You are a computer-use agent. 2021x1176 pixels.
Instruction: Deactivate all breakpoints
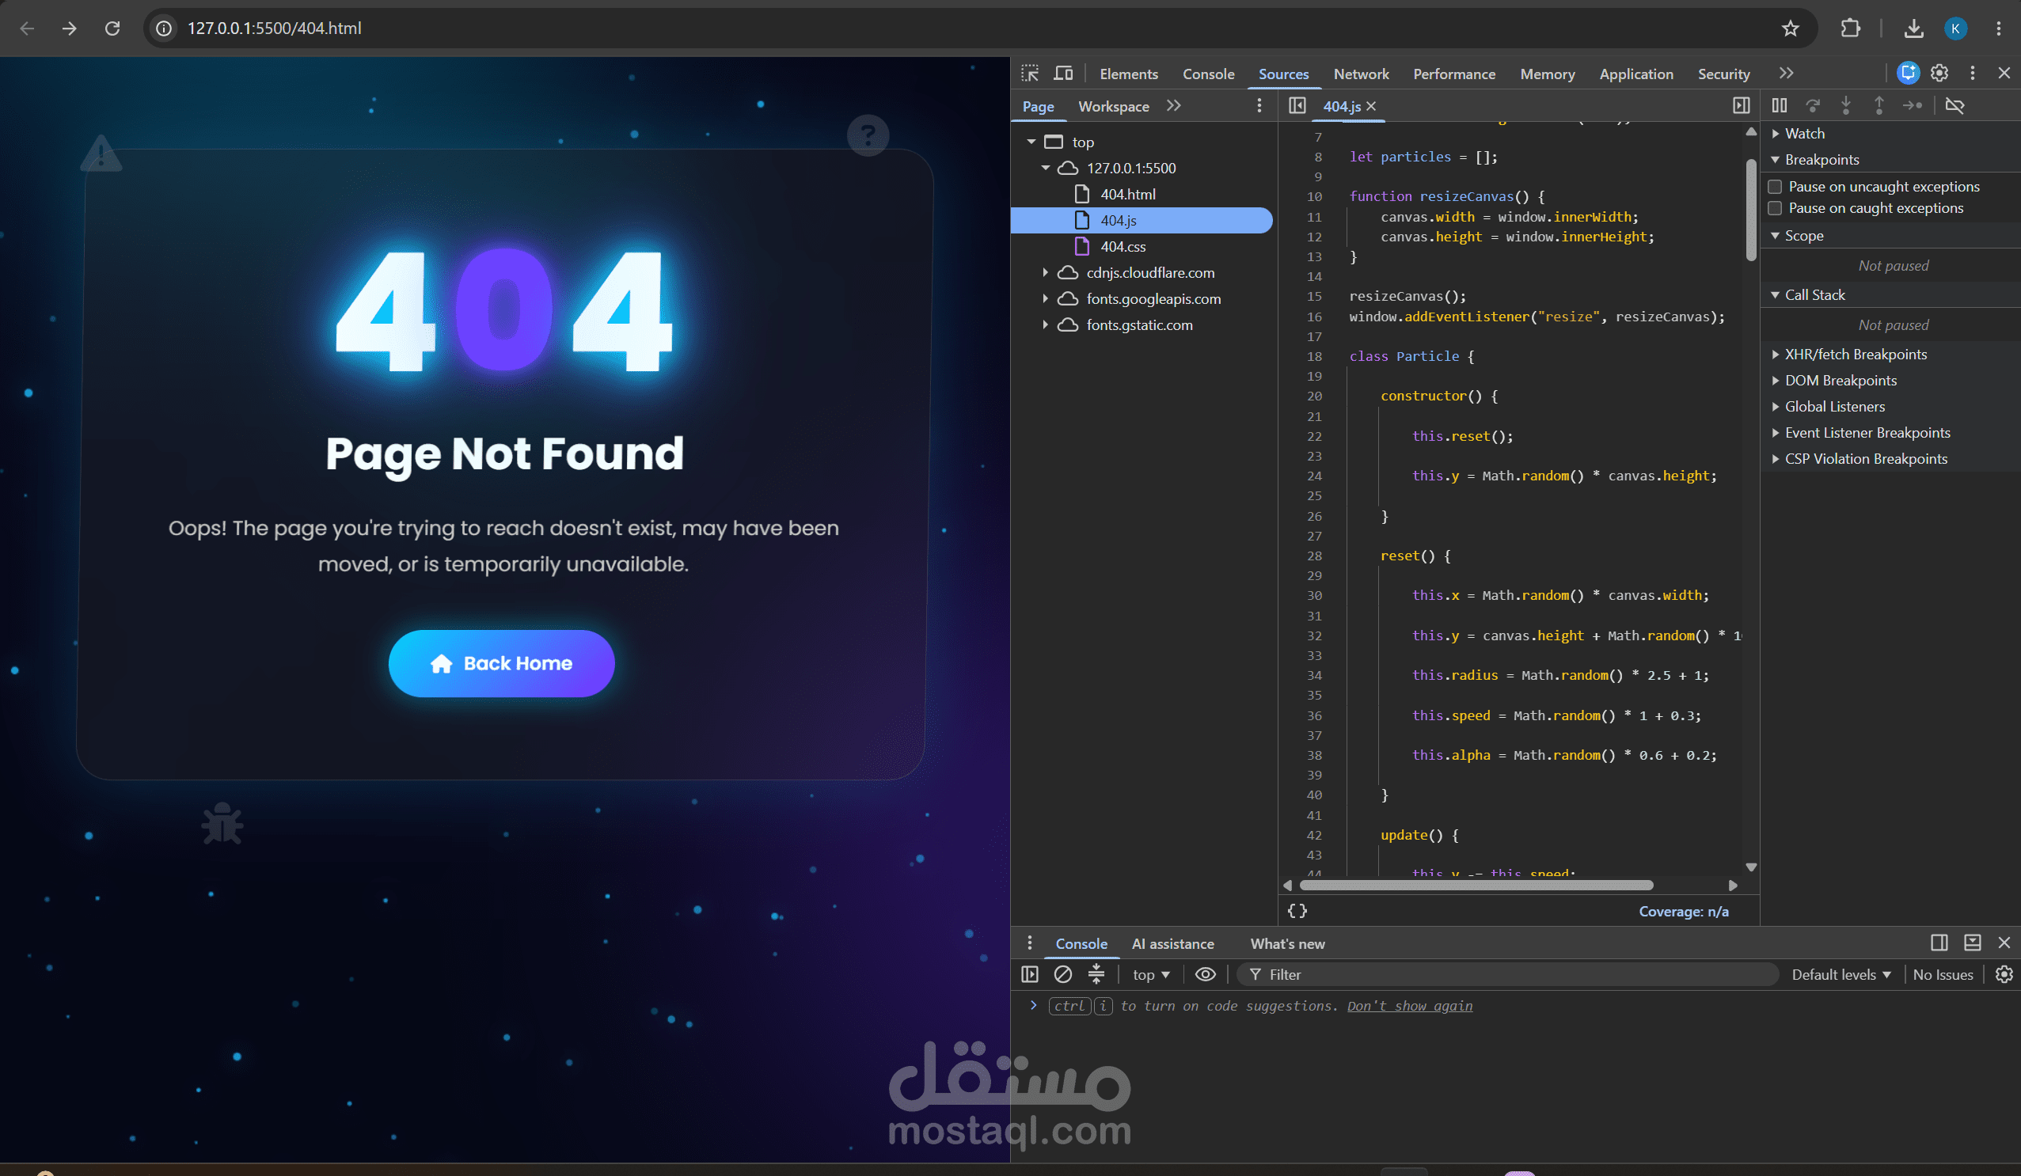[x=1955, y=106]
